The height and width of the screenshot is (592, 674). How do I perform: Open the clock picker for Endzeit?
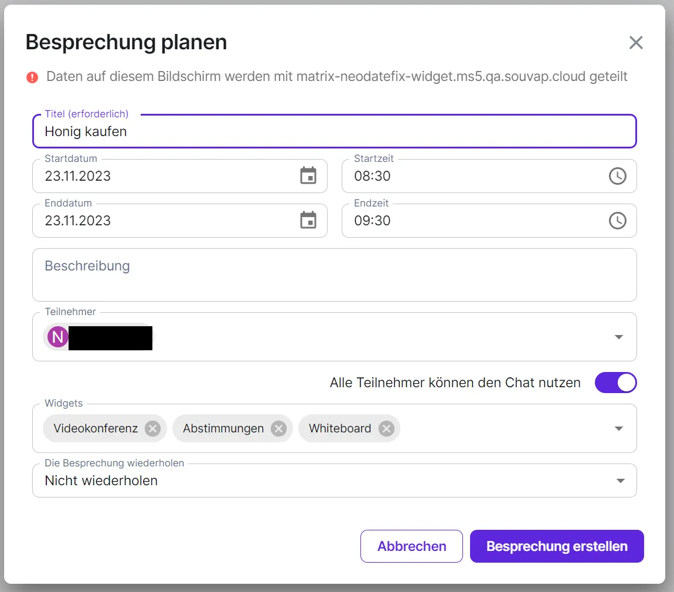617,220
